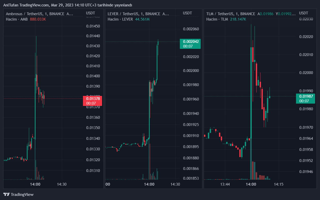Click the green 0.01987 current price tag
320x200 pixels.
pos(306,98)
